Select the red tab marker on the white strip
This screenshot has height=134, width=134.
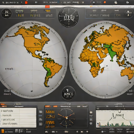point(47,7)
